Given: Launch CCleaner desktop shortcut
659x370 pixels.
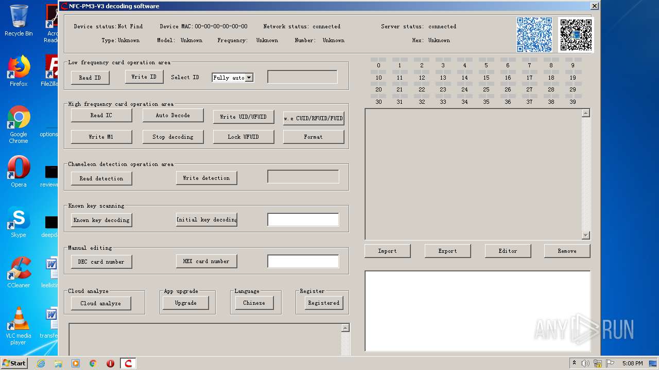Looking at the screenshot, I should pos(19,272).
